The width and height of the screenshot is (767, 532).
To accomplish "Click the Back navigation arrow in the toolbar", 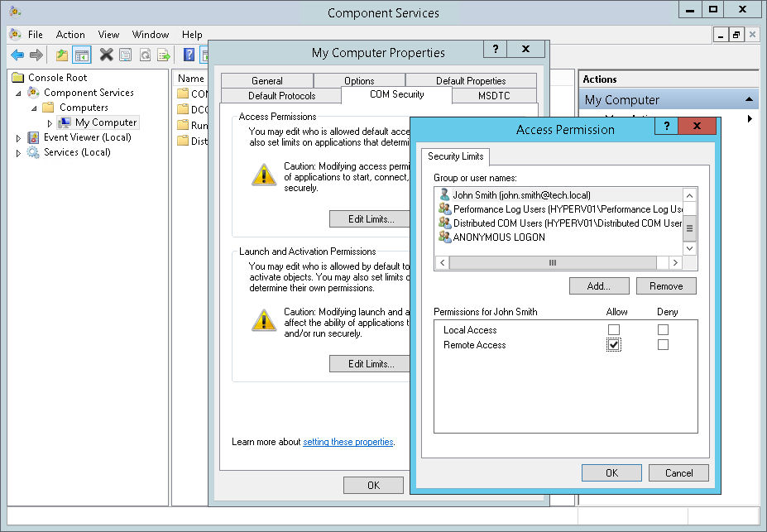I will coord(16,55).
